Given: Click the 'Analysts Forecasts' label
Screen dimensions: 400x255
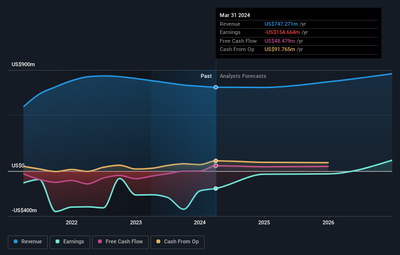Looking at the screenshot, I should (x=243, y=76).
